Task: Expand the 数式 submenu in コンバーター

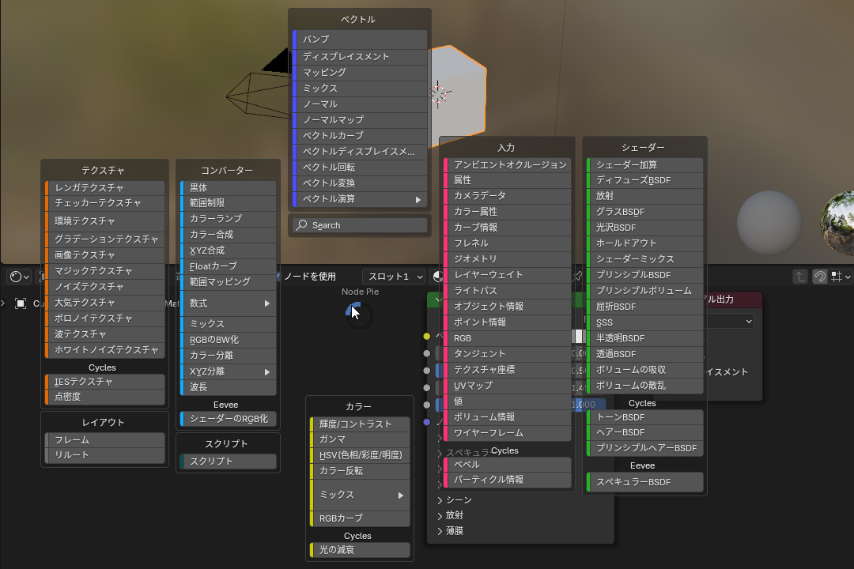Action: 228,303
